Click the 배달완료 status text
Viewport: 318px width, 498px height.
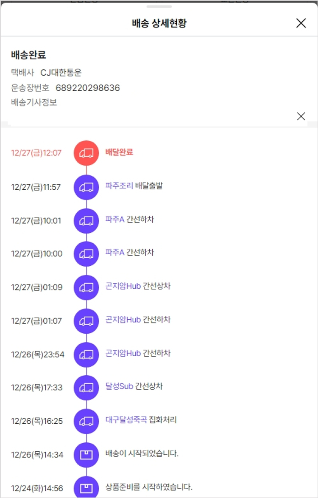tap(119, 152)
